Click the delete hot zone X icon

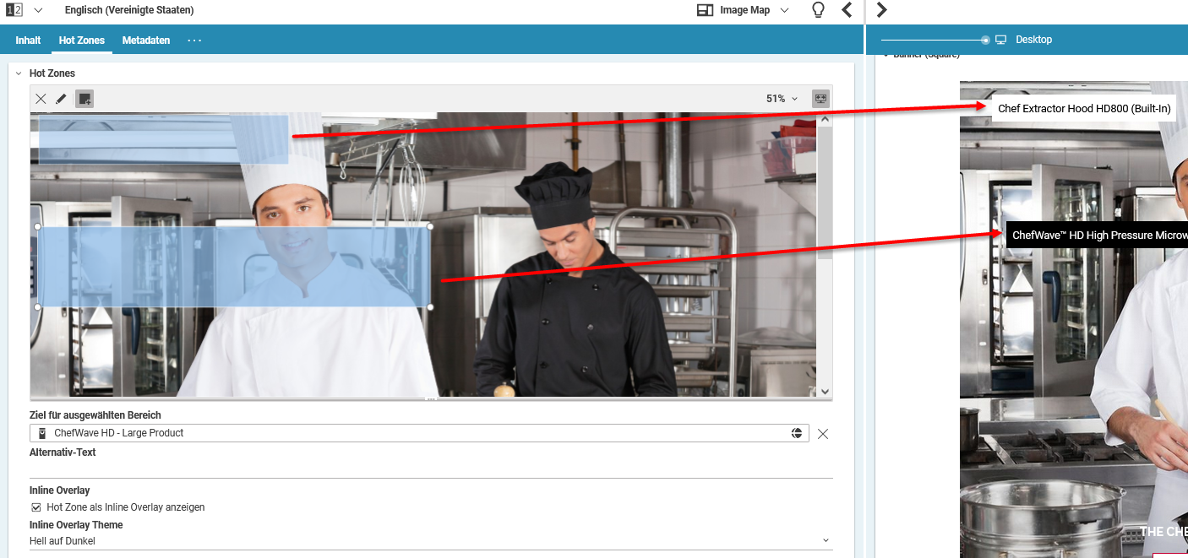[41, 99]
